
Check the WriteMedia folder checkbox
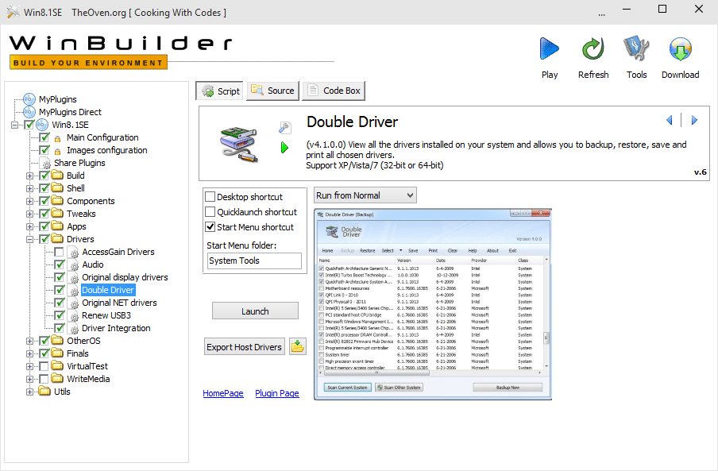[x=44, y=379]
